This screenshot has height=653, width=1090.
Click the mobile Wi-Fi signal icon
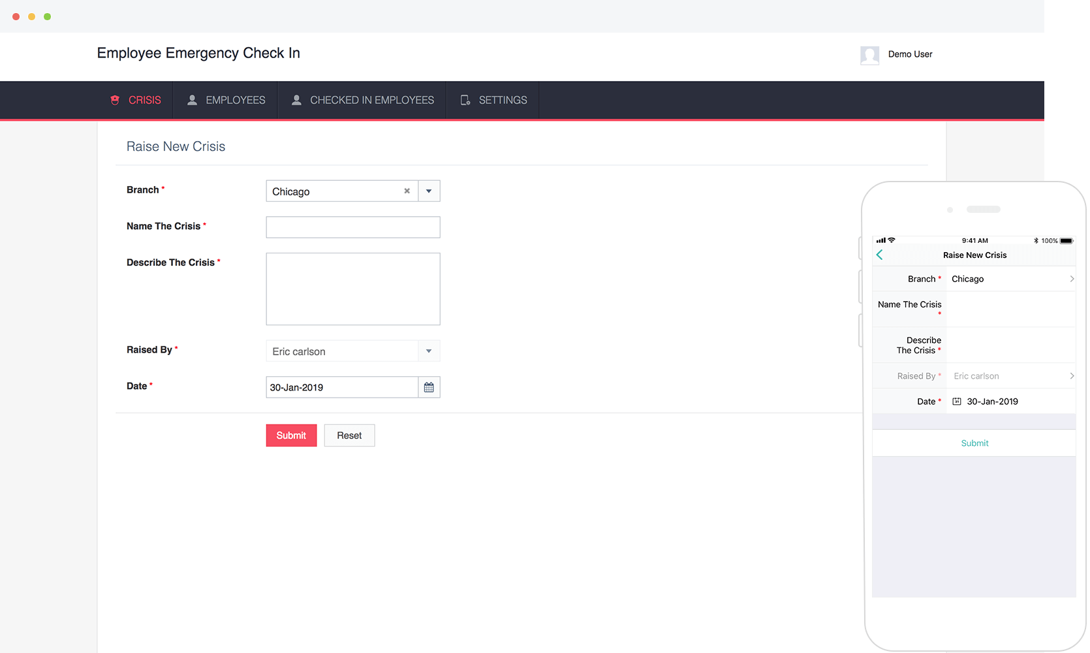click(892, 240)
